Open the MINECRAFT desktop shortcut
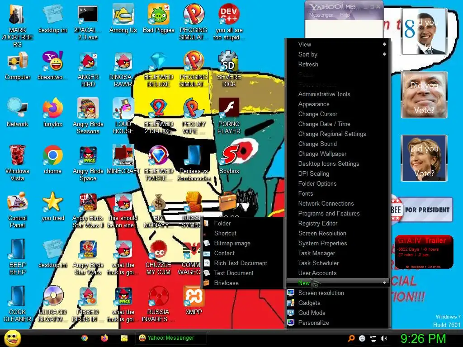This screenshot has width=463, height=347. click(x=123, y=159)
